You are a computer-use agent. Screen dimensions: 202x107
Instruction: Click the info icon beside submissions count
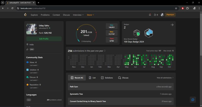pyautogui.click(x=105, y=51)
